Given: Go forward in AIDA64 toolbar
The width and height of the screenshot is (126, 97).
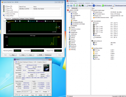Looking at the screenshot, I should [71, 6].
